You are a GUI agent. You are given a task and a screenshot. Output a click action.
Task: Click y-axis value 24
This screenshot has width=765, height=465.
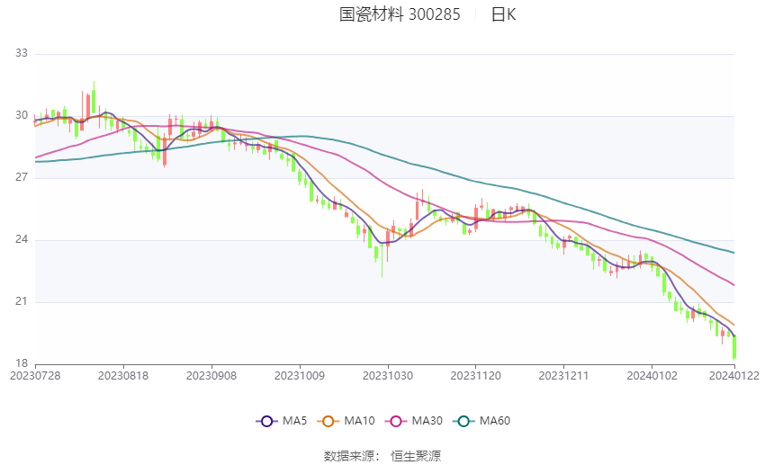pyautogui.click(x=22, y=239)
